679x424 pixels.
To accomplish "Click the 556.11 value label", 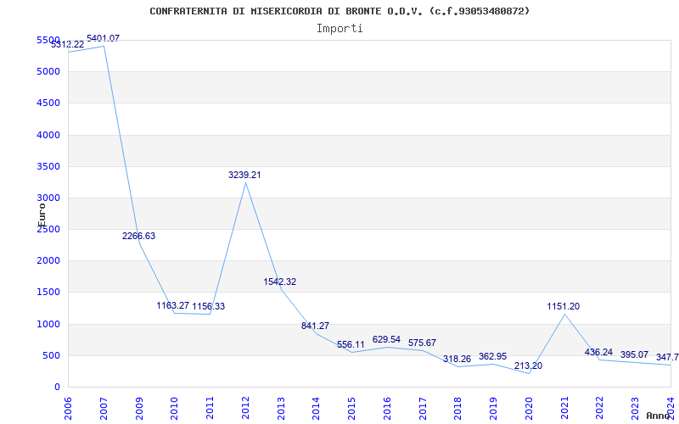I will click(x=351, y=345).
